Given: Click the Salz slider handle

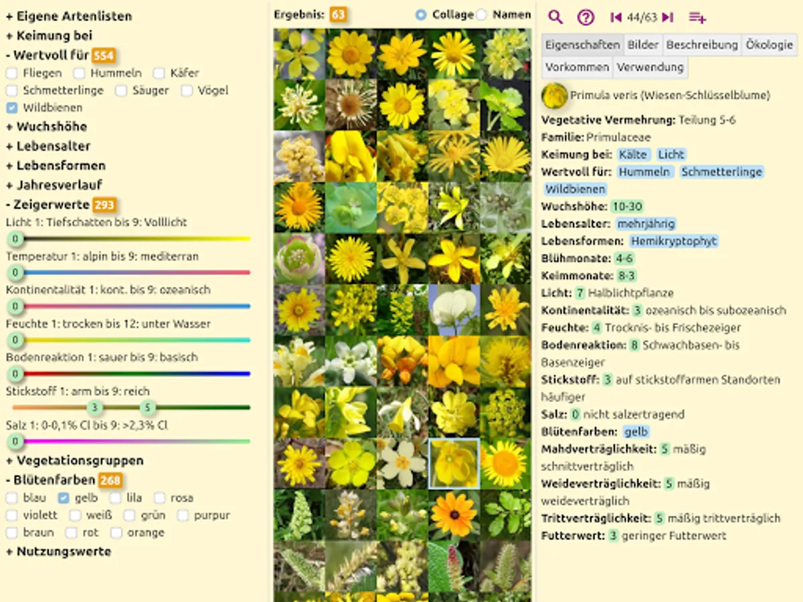Looking at the screenshot, I should click(15, 441).
